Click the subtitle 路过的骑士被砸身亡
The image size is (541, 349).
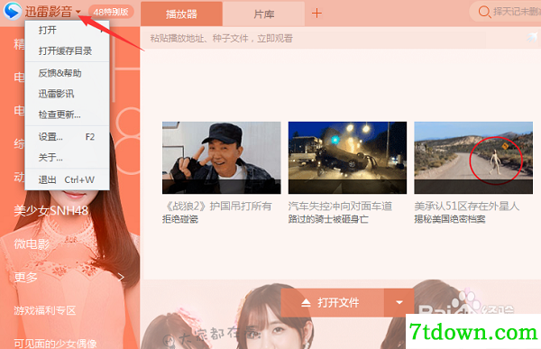coord(328,219)
